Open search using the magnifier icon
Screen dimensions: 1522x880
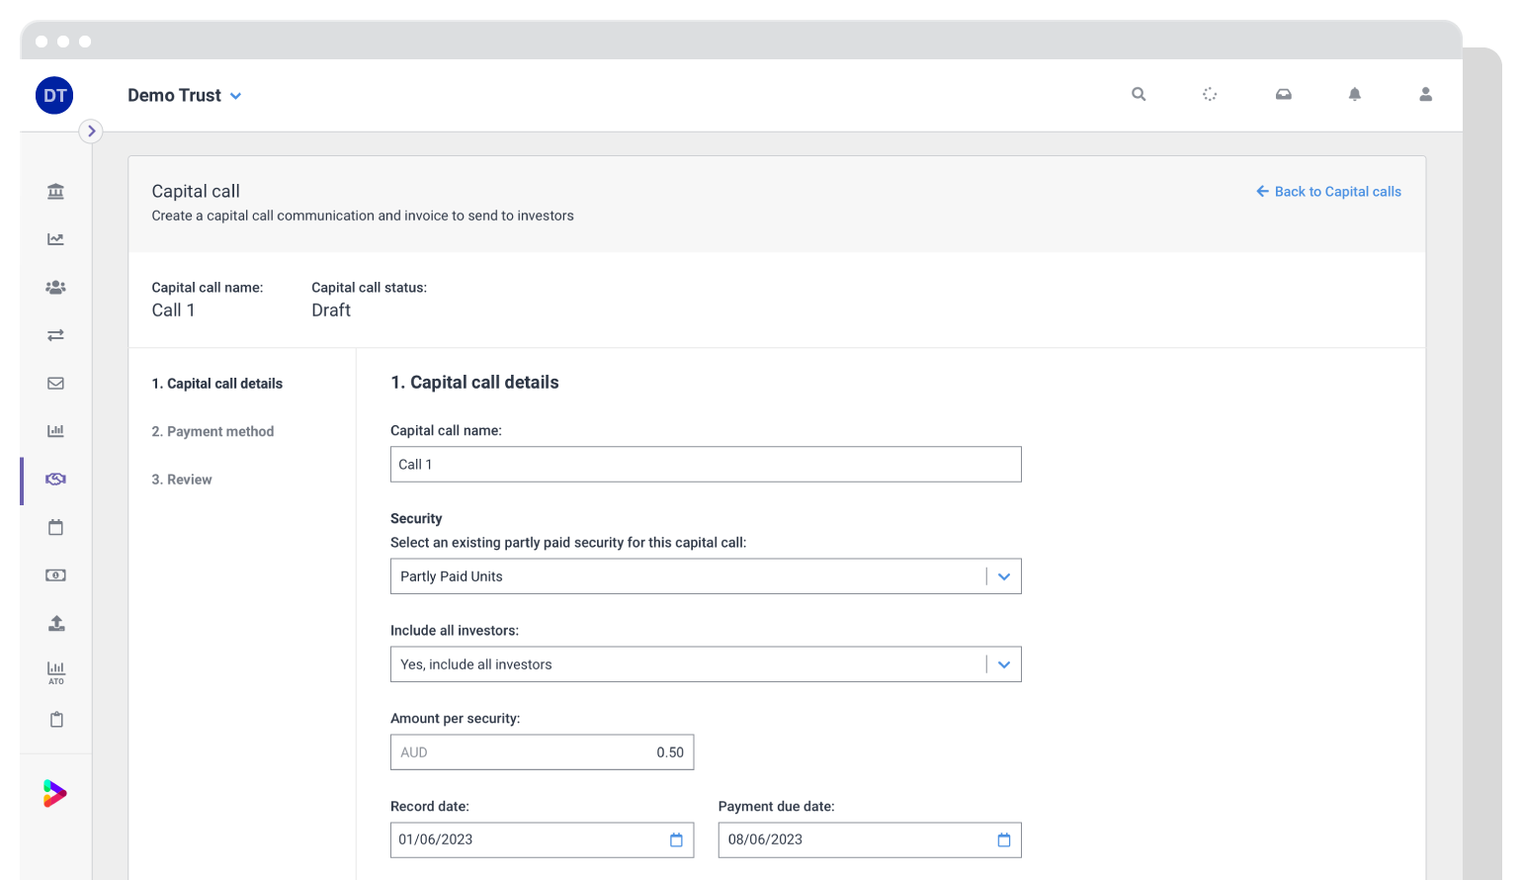pyautogui.click(x=1138, y=94)
